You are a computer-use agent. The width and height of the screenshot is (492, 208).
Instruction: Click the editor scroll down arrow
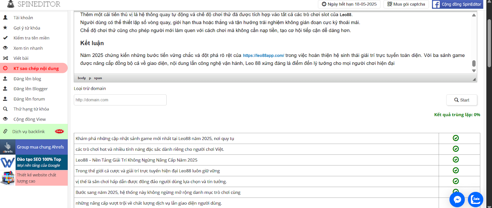pyautogui.click(x=474, y=70)
